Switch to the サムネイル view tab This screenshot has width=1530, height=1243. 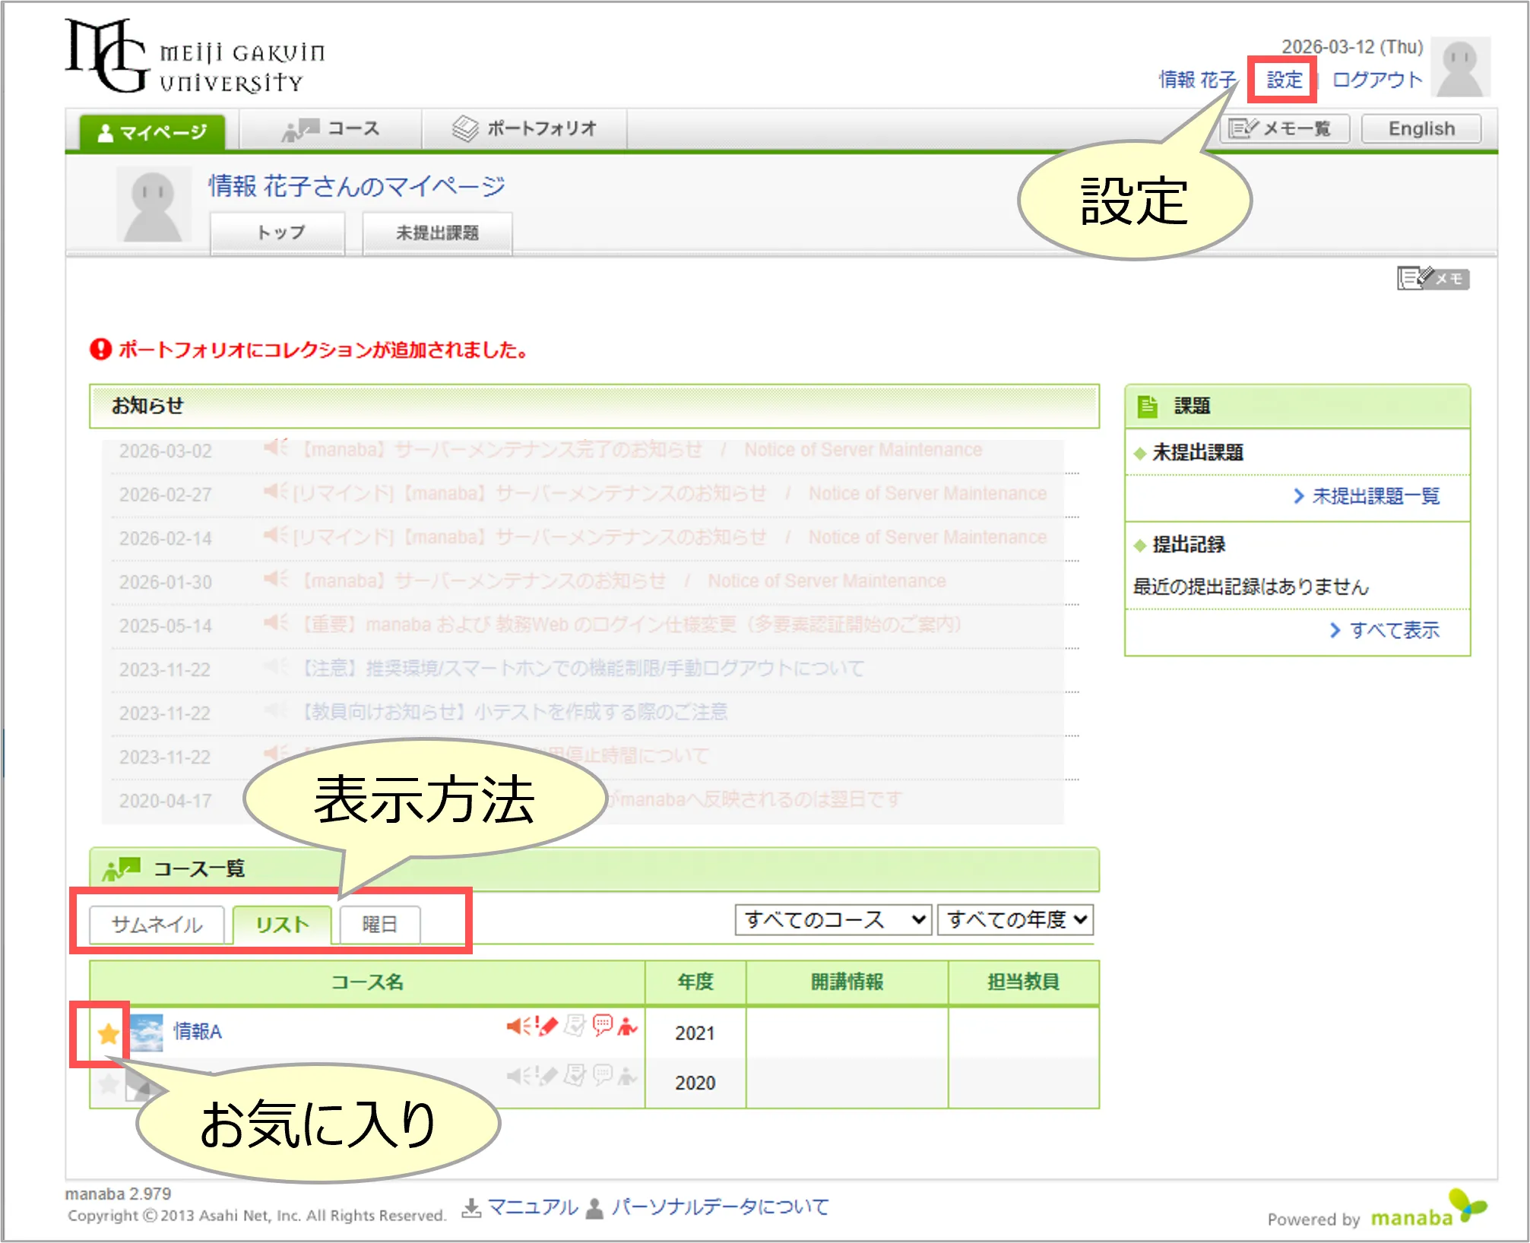coord(157,925)
